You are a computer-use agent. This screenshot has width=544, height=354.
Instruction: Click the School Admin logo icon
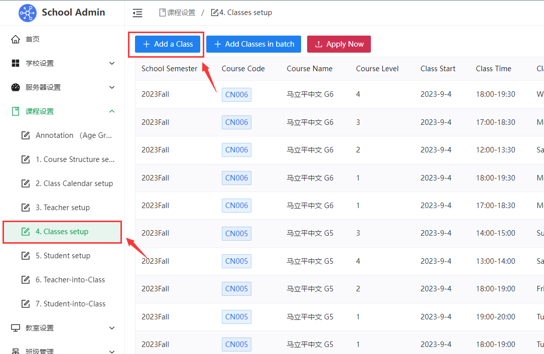(28, 13)
